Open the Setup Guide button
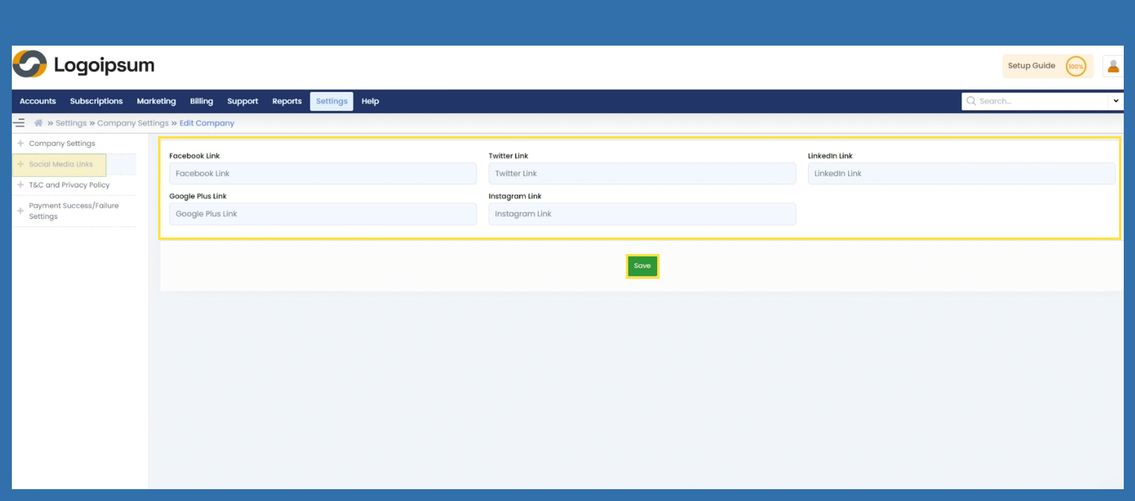1135x501 pixels. 1031,66
